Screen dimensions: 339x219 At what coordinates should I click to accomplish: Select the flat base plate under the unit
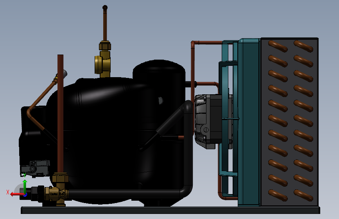[170, 210]
